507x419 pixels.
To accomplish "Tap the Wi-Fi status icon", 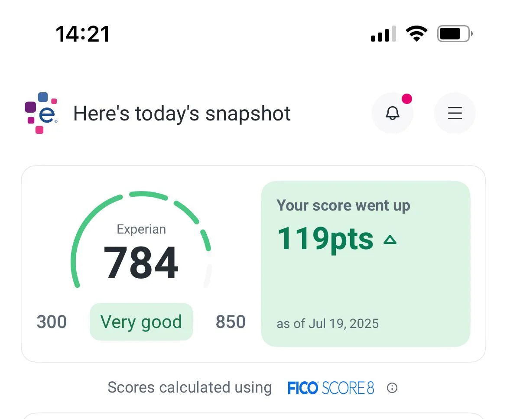I will click(x=416, y=33).
